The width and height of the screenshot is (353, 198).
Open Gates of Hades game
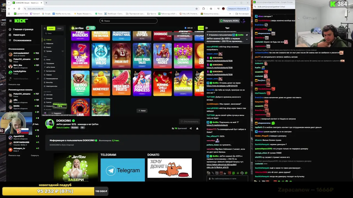click(x=162, y=56)
